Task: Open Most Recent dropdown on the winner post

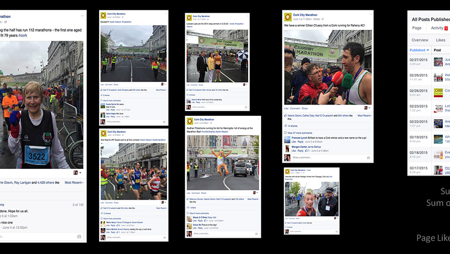Action: click(364, 115)
